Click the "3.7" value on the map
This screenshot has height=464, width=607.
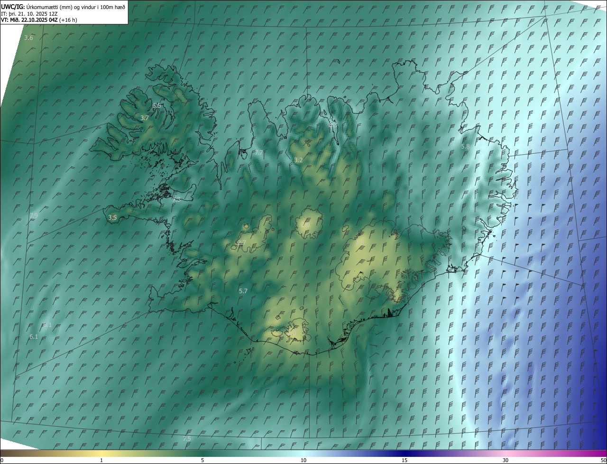click(145, 118)
